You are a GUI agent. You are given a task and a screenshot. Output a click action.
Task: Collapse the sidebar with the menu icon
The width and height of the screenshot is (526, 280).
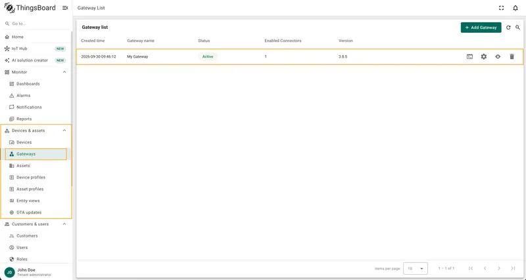point(65,8)
